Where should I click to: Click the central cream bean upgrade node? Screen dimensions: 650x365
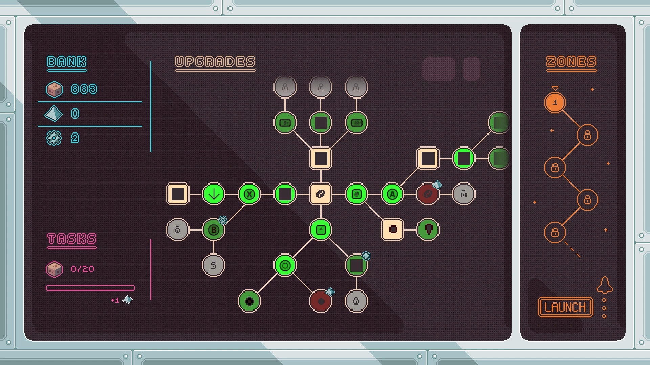point(321,194)
